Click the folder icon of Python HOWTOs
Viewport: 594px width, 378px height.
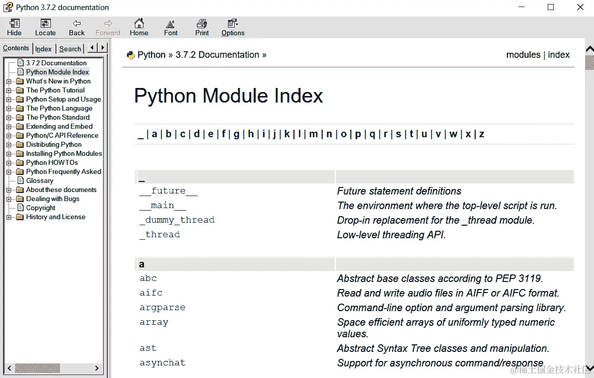point(20,163)
